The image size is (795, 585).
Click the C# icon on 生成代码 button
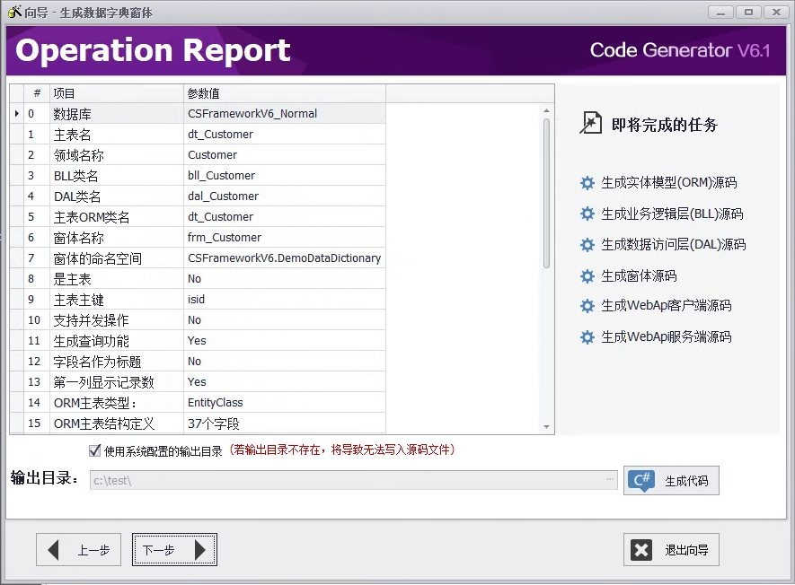641,480
